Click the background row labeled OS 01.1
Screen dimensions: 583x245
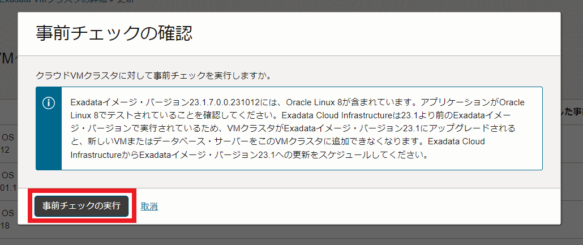[x=7, y=180]
